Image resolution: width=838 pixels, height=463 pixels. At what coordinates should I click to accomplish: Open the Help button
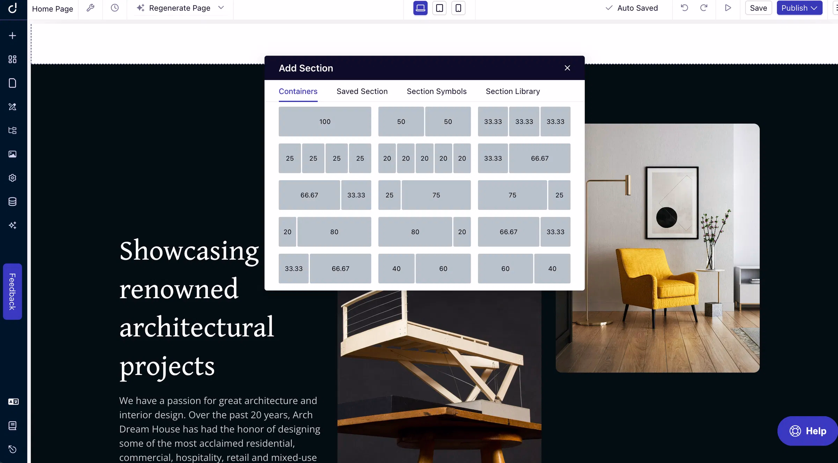coord(808,431)
